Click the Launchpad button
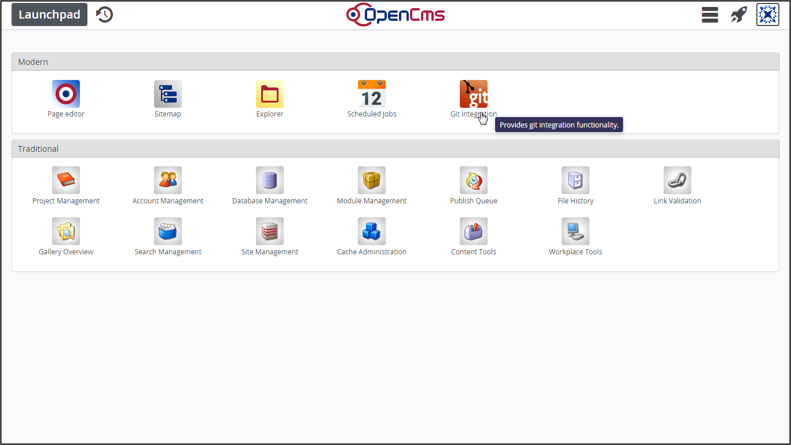Screen dimensions: 791x445 click(x=49, y=15)
